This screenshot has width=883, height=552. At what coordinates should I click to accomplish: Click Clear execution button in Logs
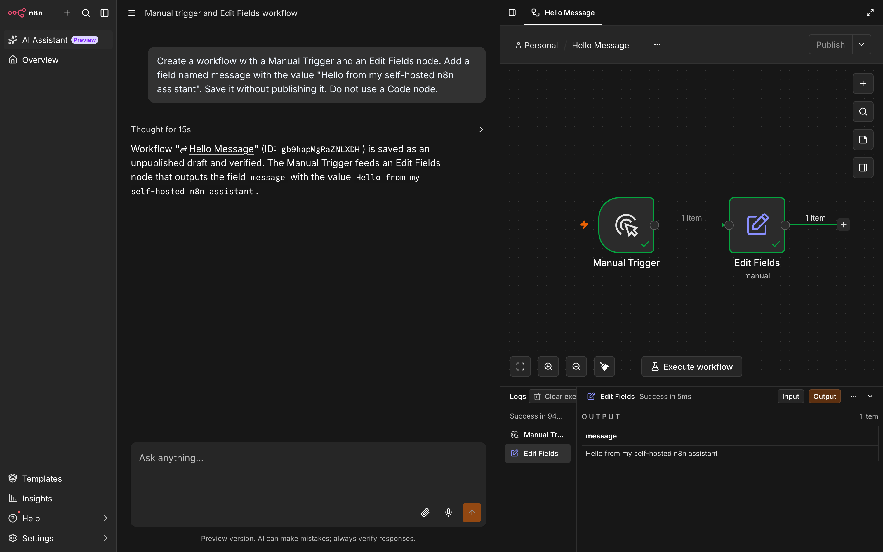553,397
